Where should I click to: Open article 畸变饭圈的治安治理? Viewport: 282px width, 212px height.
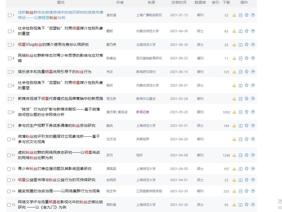pyautogui.click(x=59, y=191)
